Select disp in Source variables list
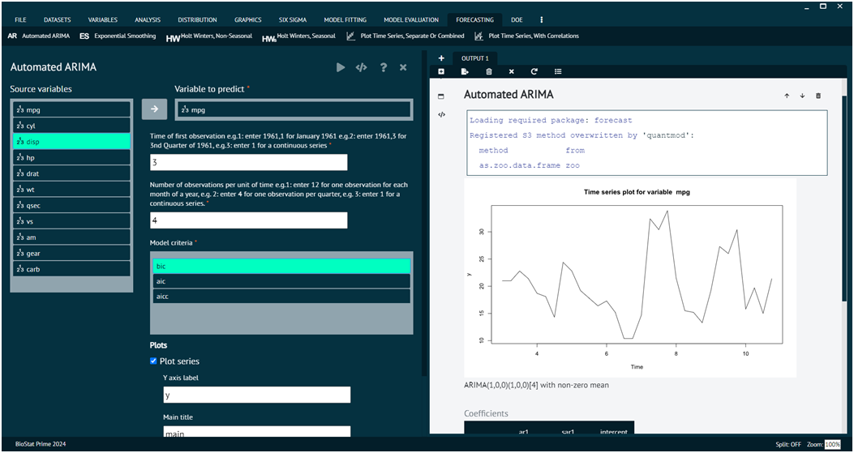The height and width of the screenshot is (453, 854). [x=71, y=142]
